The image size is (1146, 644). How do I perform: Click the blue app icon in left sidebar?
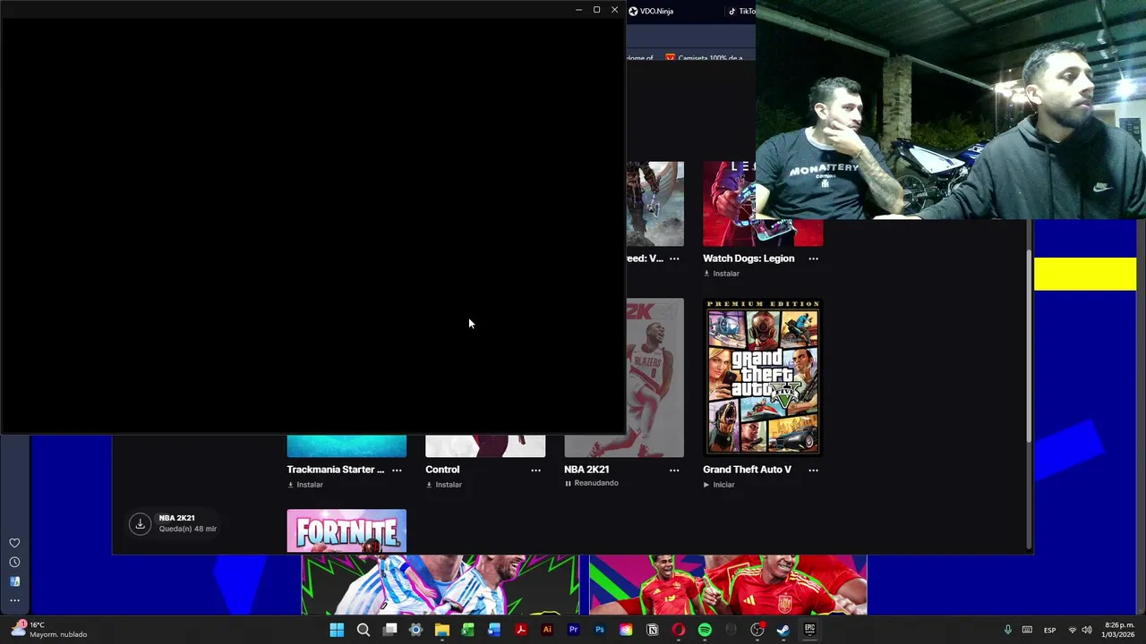[14, 581]
